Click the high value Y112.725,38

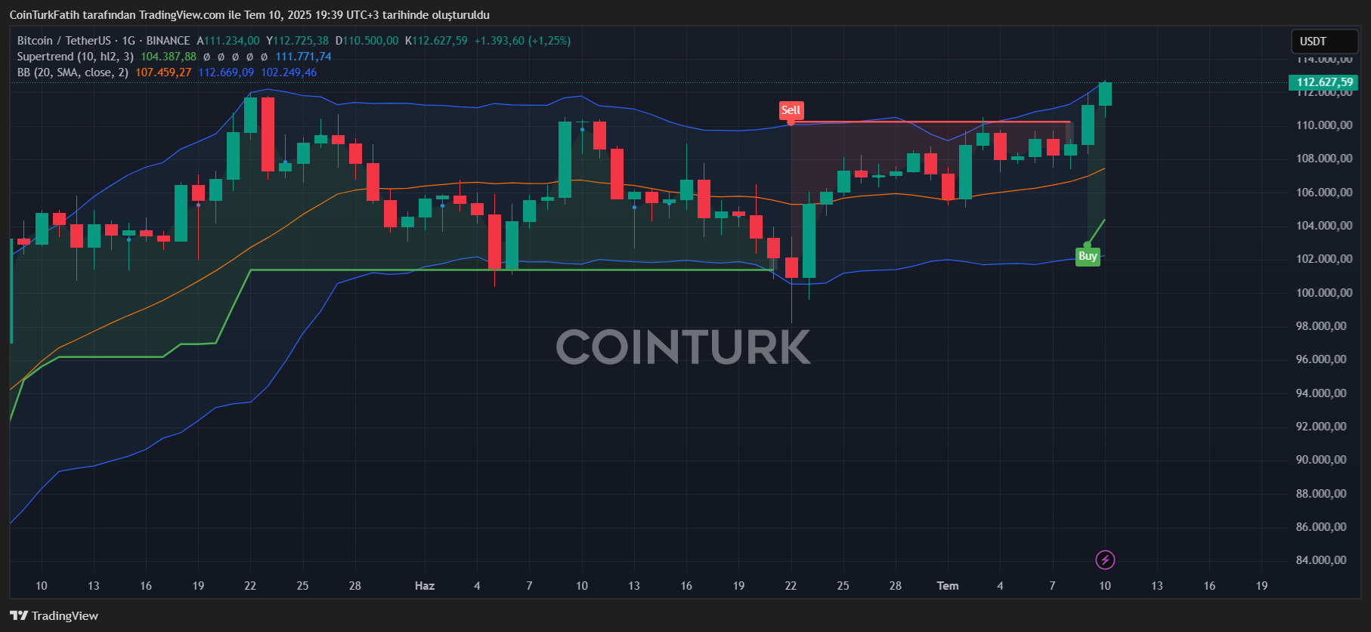coord(297,41)
